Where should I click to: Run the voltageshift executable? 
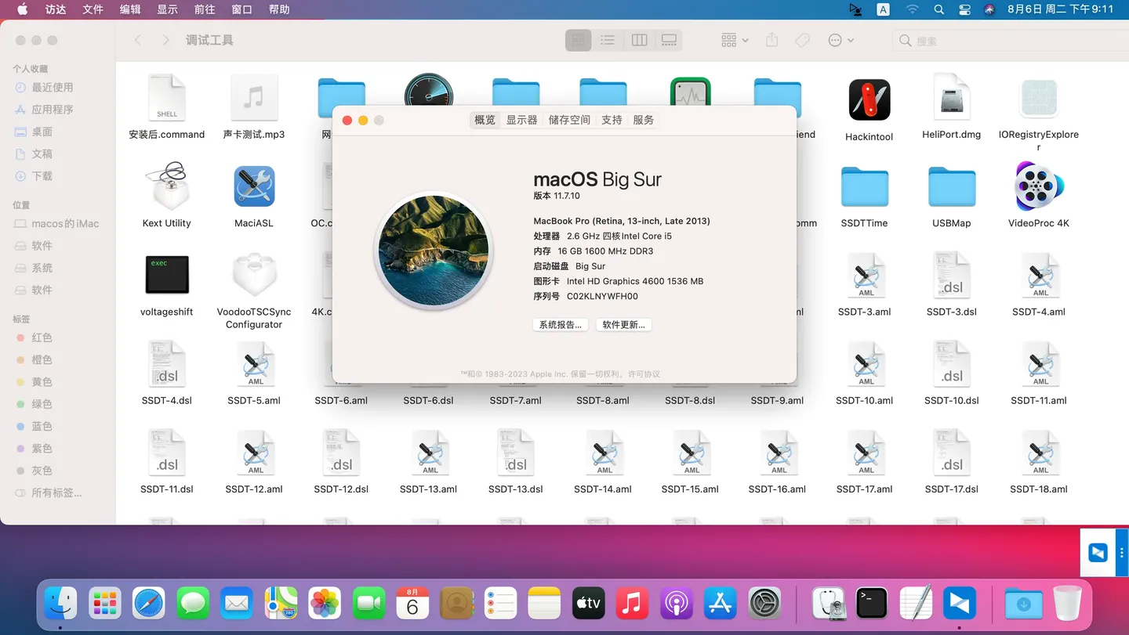pos(166,275)
